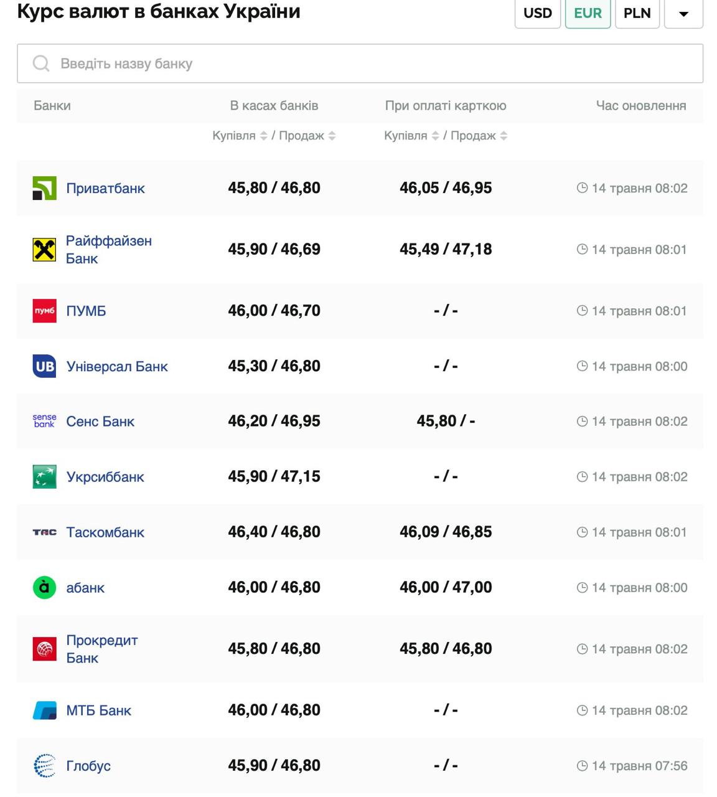Sort by card payment Продаж rate
The height and width of the screenshot is (797, 717).
(504, 136)
